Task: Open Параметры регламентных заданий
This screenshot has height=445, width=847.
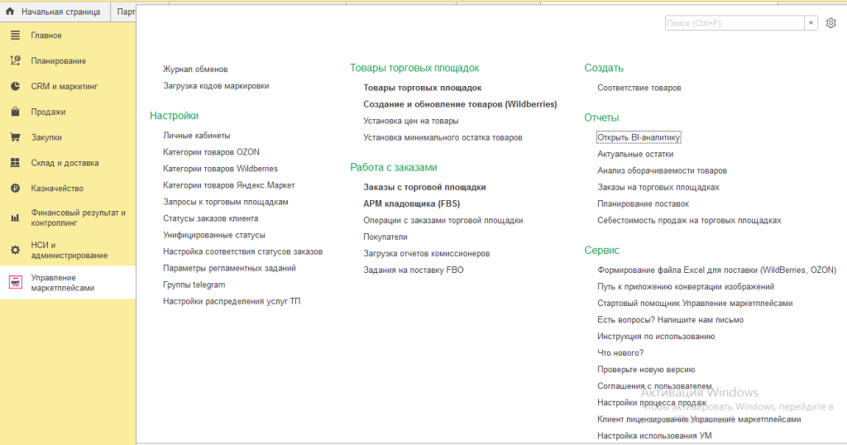Action: click(230, 268)
